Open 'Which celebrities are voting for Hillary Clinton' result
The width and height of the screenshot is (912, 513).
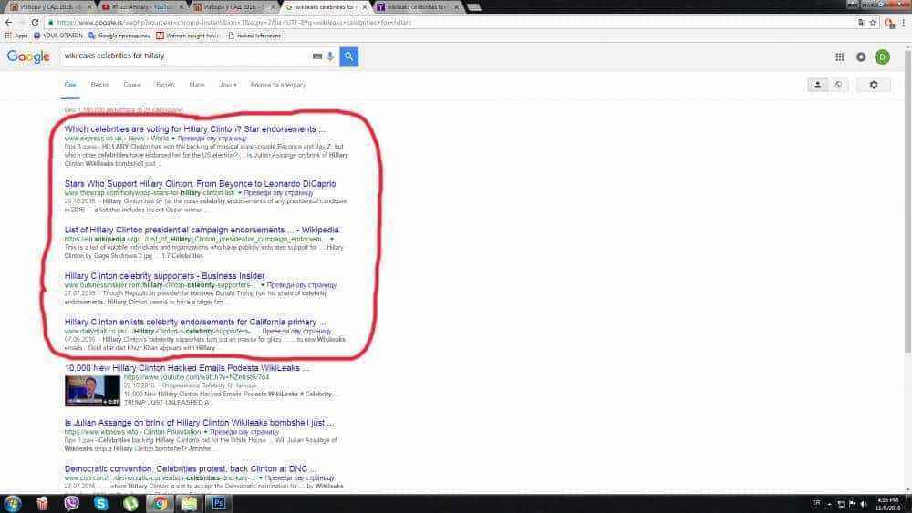point(195,129)
